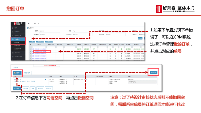
Task: Open order BZ11500000-1811060019
Action: point(39,58)
